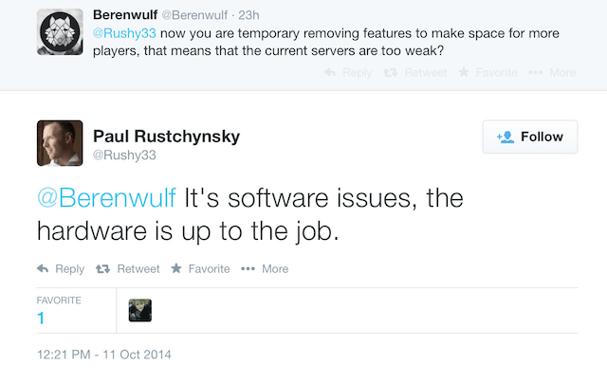Open the @Rushy33 mention link
607x383 pixels.
(x=124, y=33)
